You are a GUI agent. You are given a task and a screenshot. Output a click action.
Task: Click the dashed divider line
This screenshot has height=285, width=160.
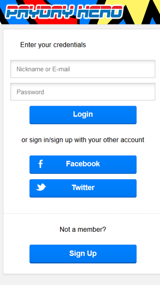[x=81, y=213]
